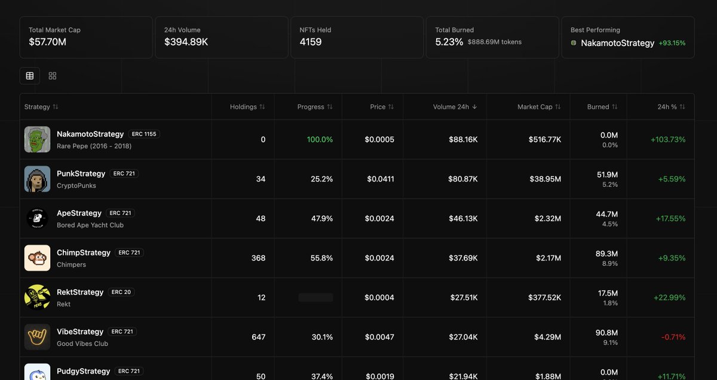This screenshot has height=380, width=717.
Task: Click the 47.9% ApeStrategy progress
Action: [x=322, y=218]
